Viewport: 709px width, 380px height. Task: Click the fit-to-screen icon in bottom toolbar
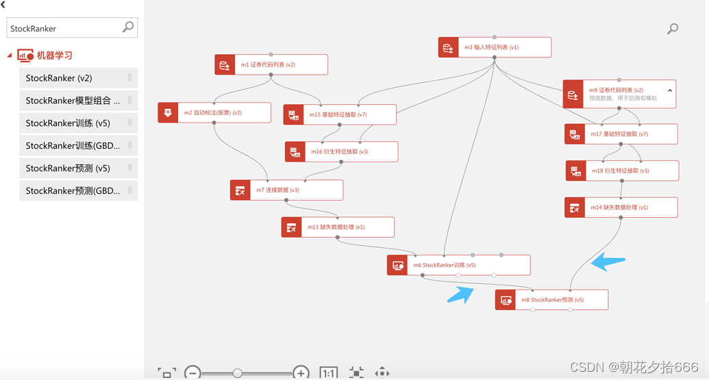click(x=167, y=373)
